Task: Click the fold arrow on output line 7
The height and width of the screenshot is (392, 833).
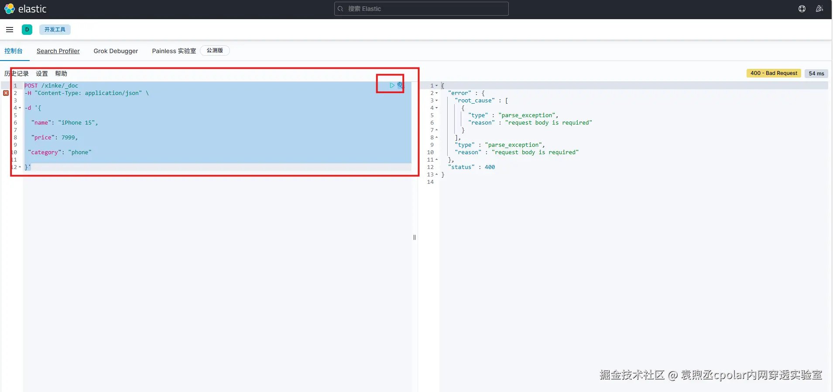Action: click(437, 130)
